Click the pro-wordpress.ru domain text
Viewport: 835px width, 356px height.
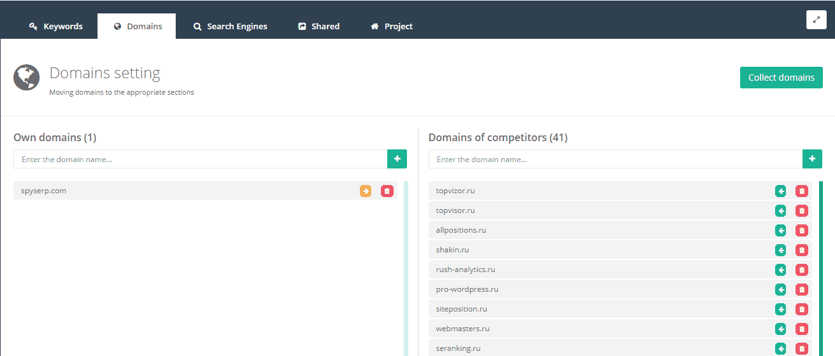pyautogui.click(x=467, y=289)
